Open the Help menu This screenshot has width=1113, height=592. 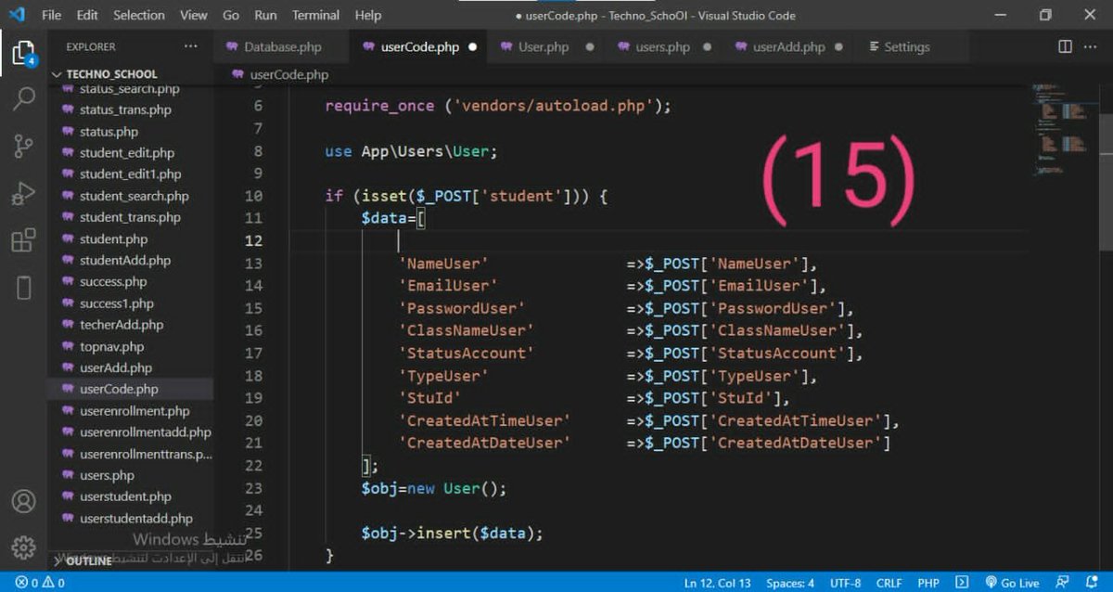[x=368, y=16]
